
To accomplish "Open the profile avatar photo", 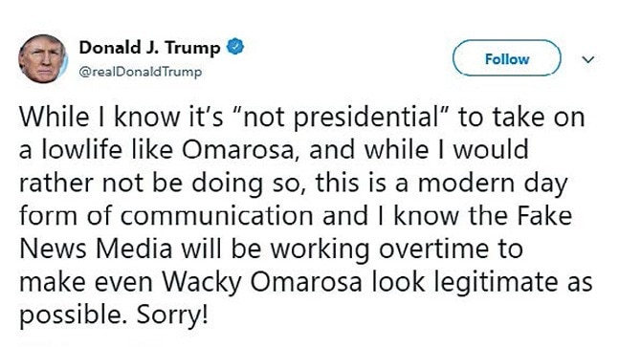I will tap(43, 58).
